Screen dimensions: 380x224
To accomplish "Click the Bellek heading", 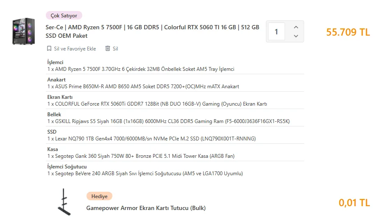I will pyautogui.click(x=54, y=115).
